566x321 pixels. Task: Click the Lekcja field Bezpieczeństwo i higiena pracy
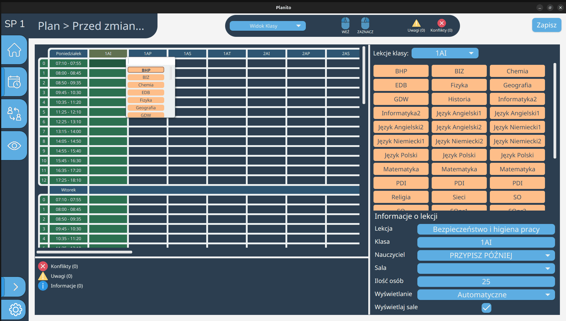[486, 229]
